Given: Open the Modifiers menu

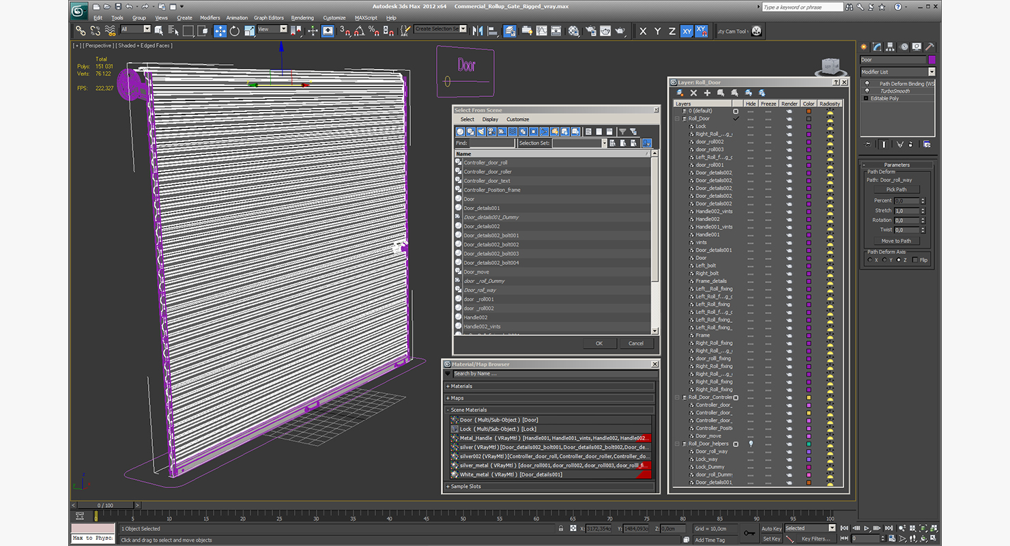Looking at the screenshot, I should pos(210,18).
